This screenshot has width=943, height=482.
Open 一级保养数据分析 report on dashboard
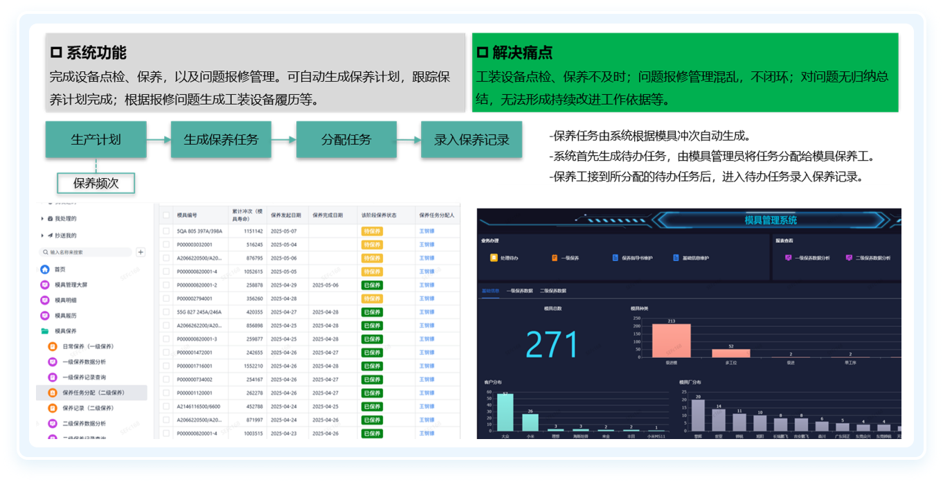coord(807,258)
